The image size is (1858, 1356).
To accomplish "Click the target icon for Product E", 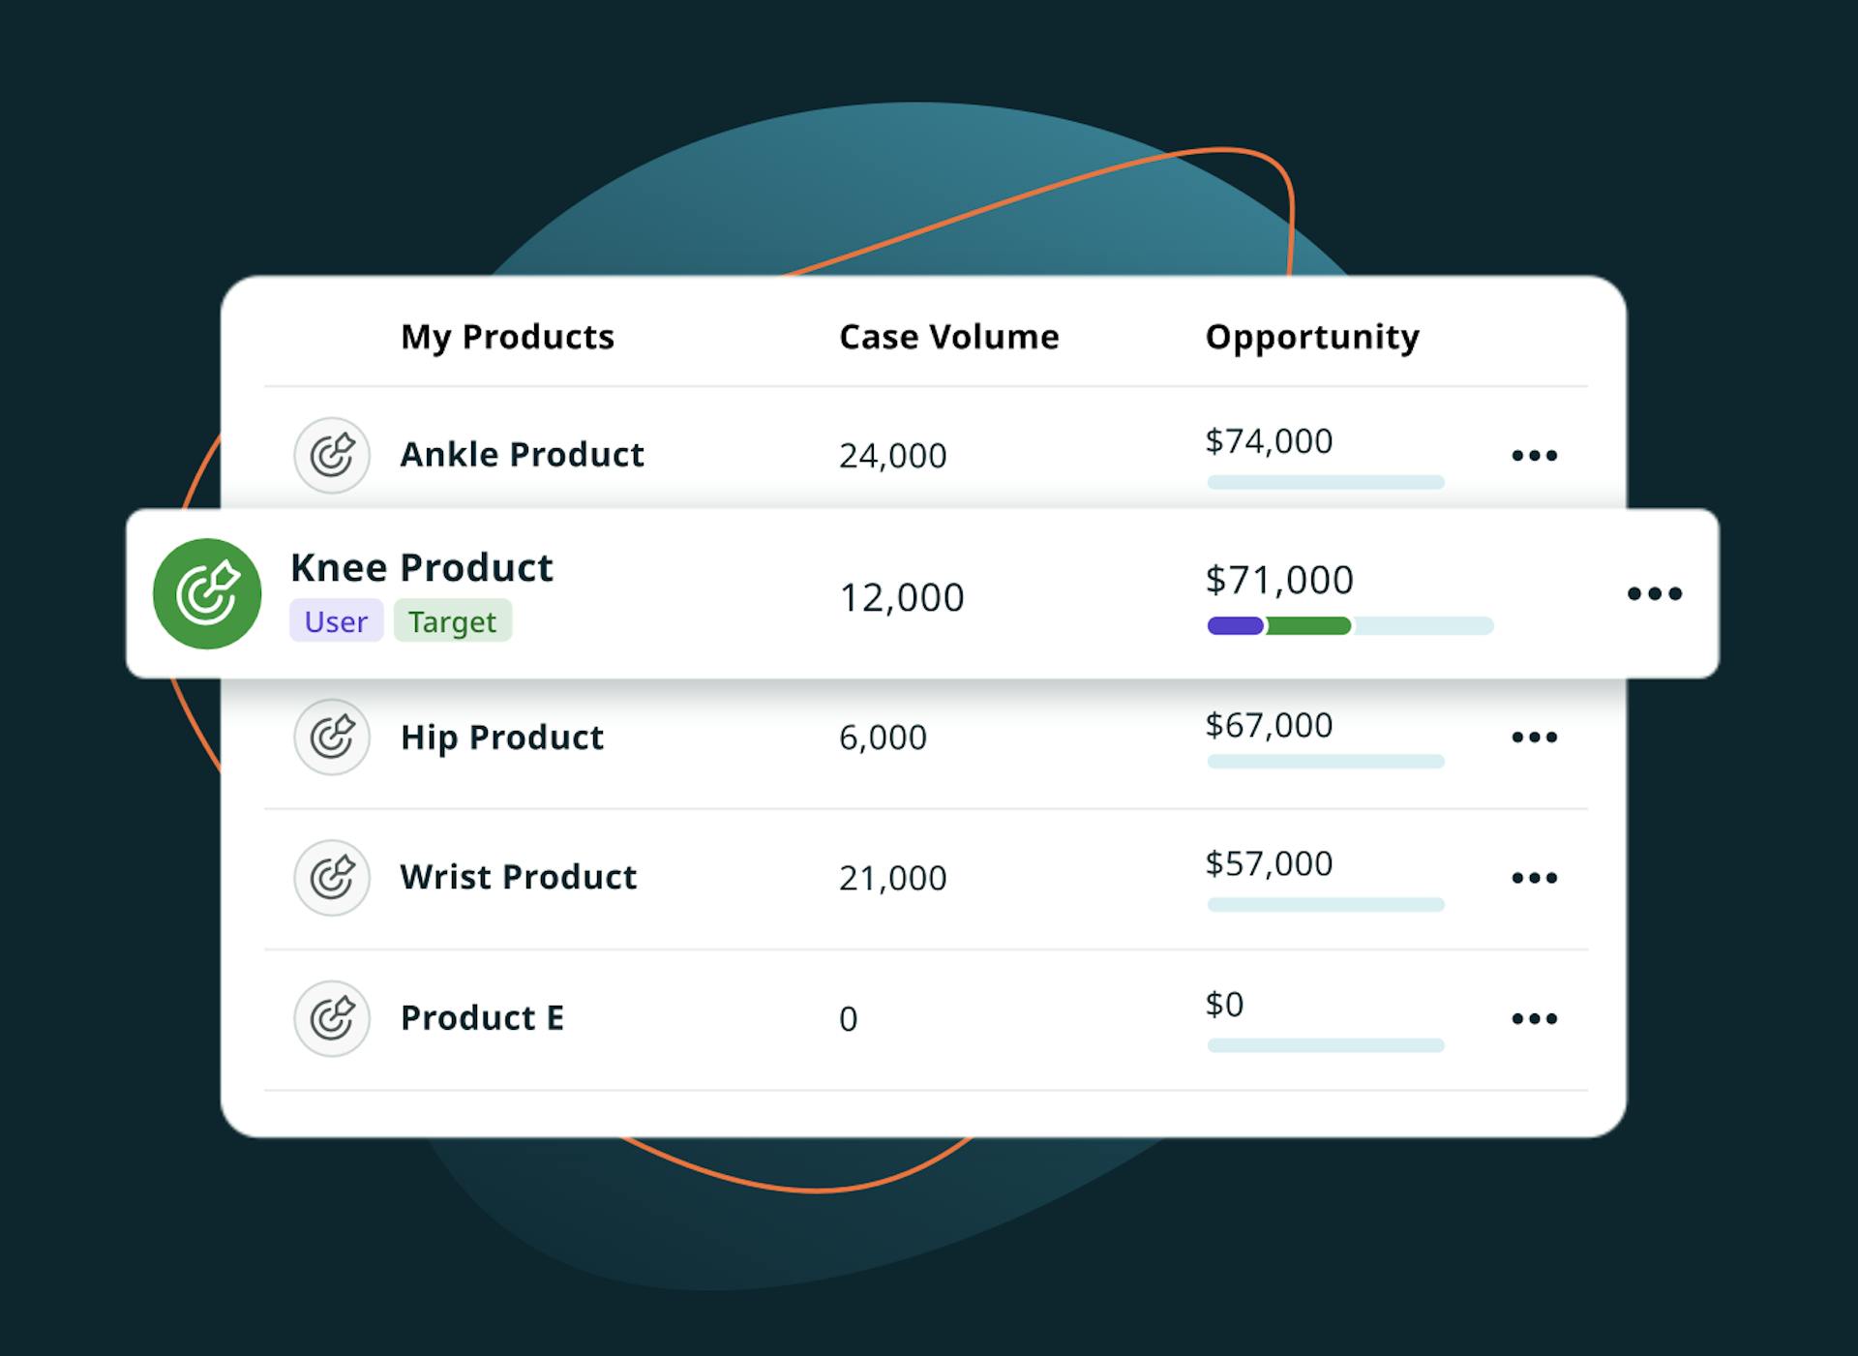I will click(x=331, y=1019).
